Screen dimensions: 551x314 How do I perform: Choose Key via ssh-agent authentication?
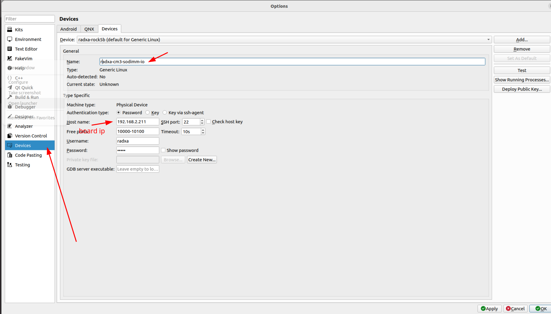point(165,113)
